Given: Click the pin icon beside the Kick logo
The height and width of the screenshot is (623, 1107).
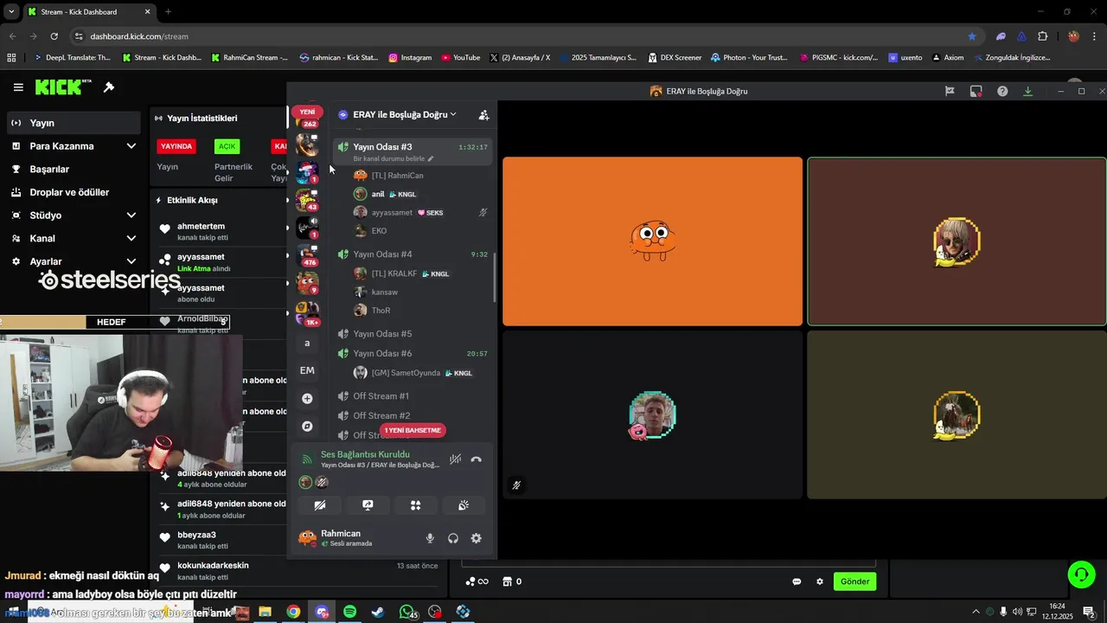Looking at the screenshot, I should (109, 87).
